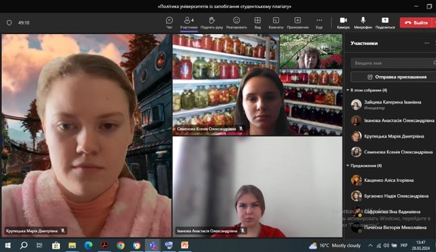Open Реагировать reactions menu
The width and height of the screenshot is (436, 252).
click(x=236, y=22)
